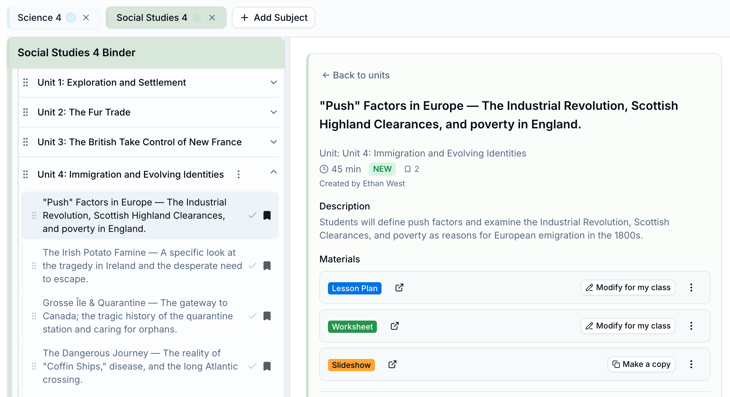Switch to the Science 4 tab

[39, 18]
